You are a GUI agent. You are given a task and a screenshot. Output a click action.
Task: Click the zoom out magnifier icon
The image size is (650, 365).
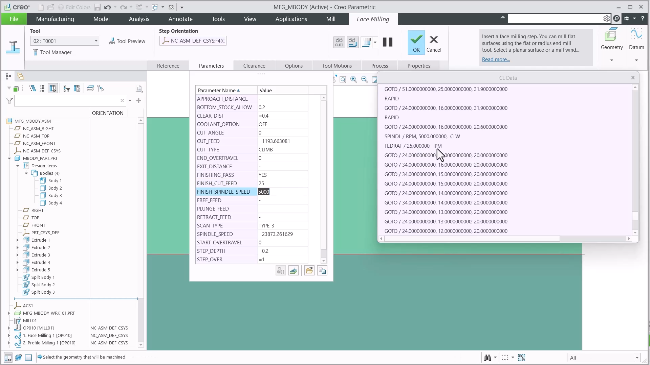364,79
